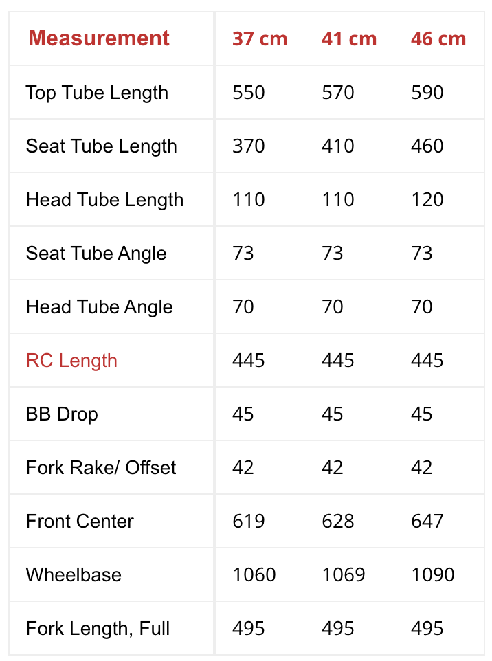Click Seat Tube Length value 410

(x=338, y=146)
